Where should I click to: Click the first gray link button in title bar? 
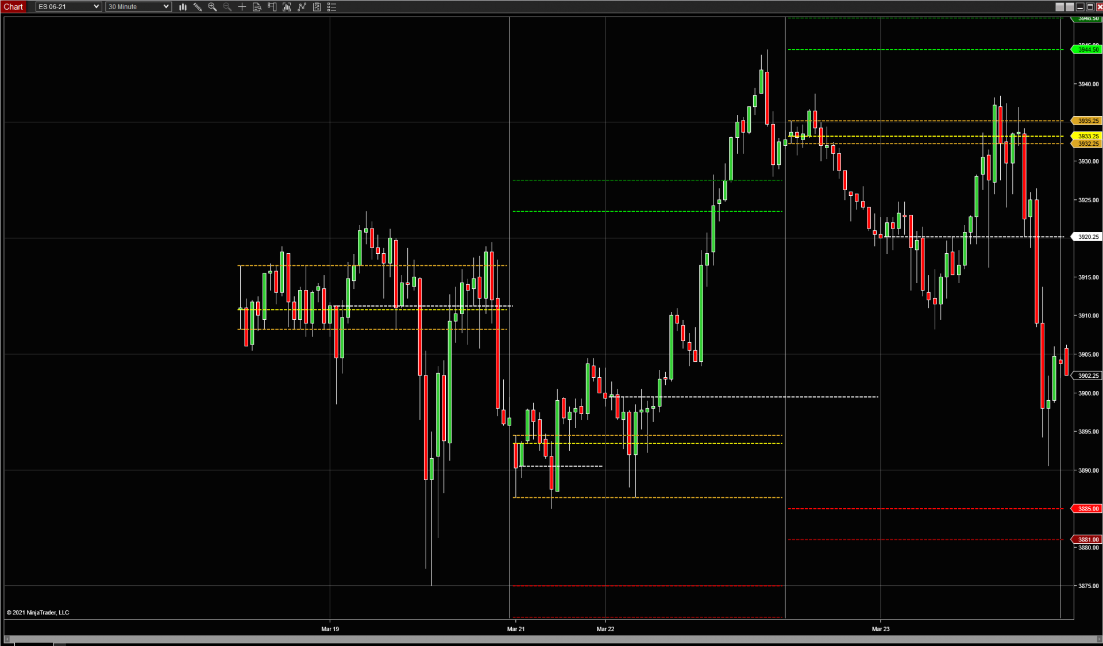click(x=1059, y=7)
